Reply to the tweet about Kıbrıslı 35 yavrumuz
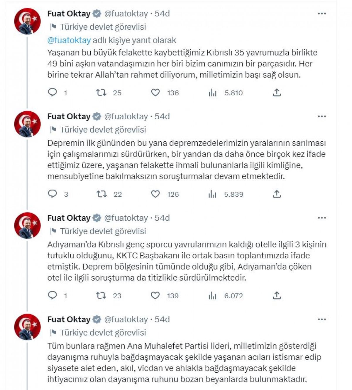 [53, 93]
